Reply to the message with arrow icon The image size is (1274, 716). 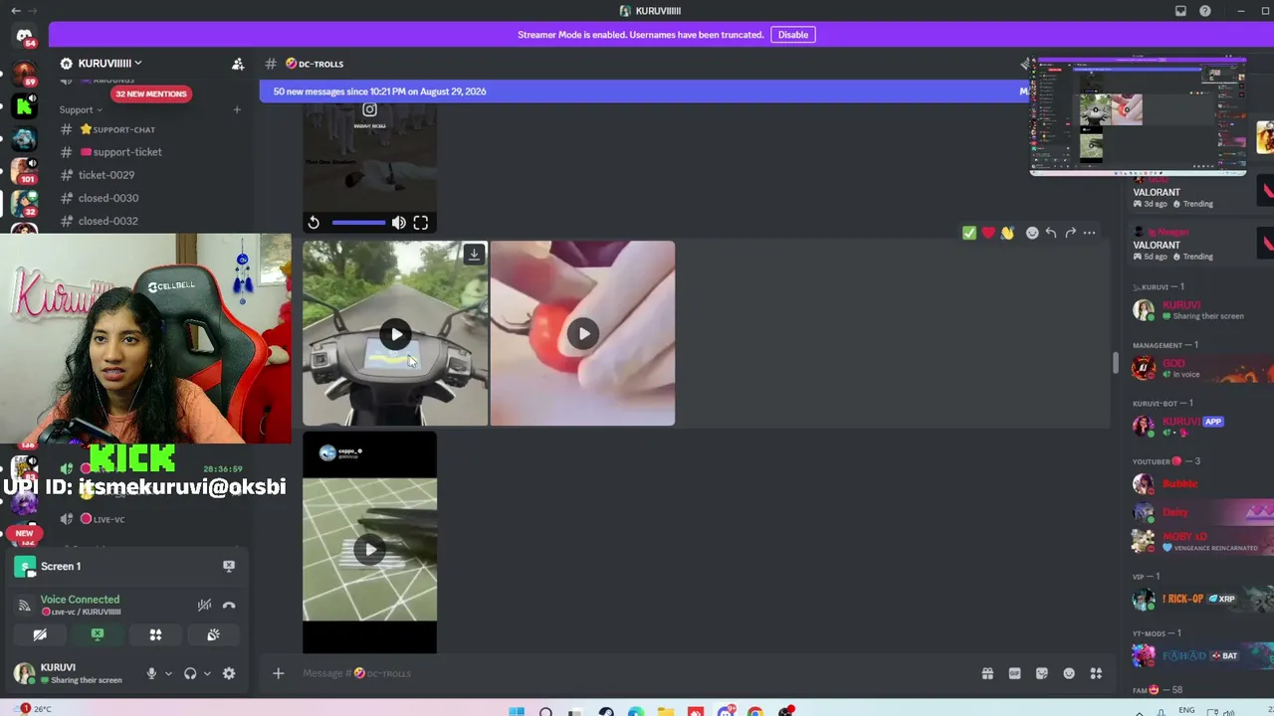[1051, 233]
